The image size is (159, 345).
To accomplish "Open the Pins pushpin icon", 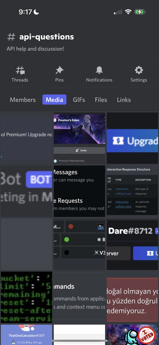I will pyautogui.click(x=59, y=70).
